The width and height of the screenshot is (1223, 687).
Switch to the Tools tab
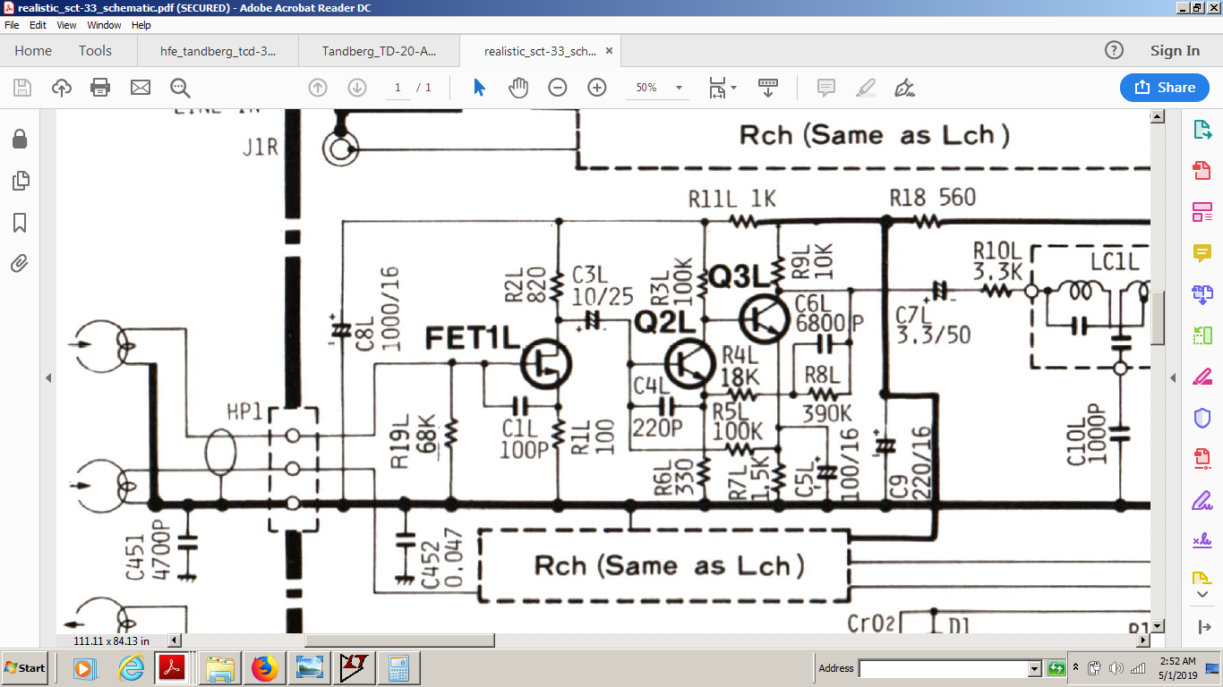pos(95,51)
